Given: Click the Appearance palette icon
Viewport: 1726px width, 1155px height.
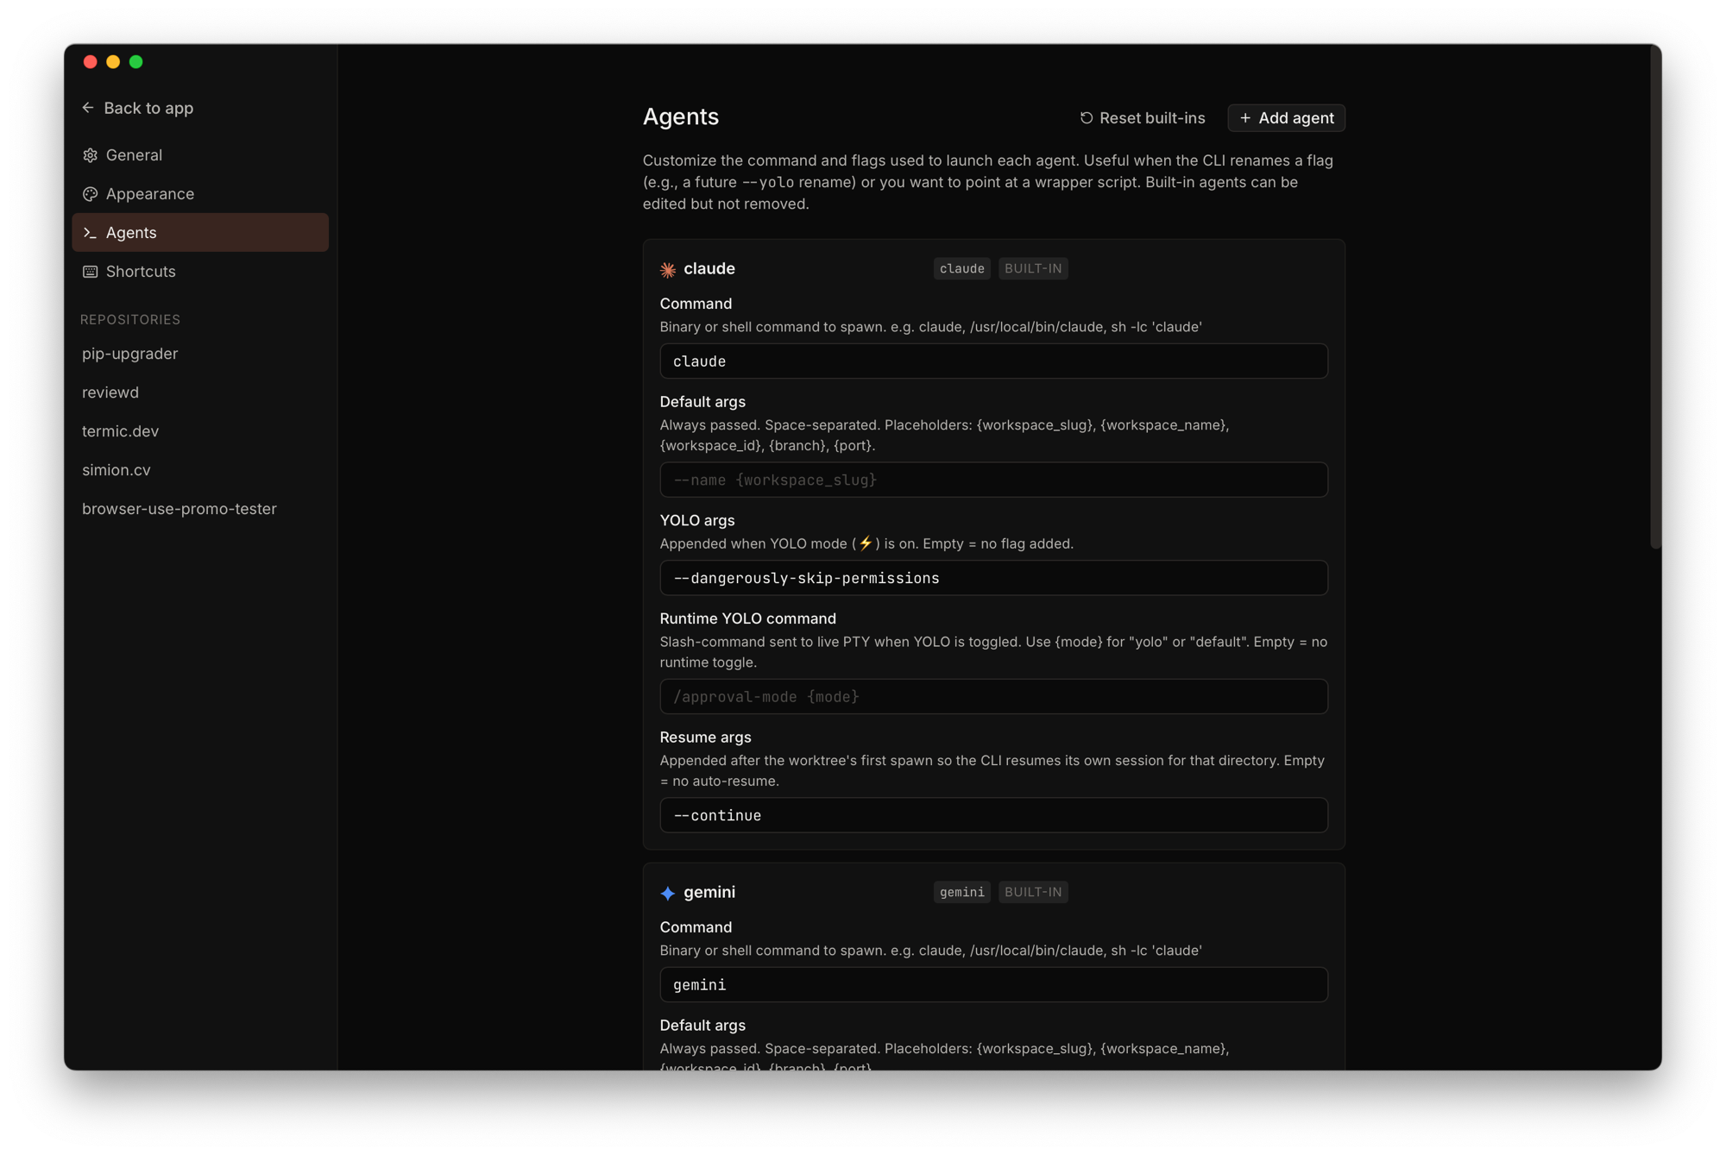Looking at the screenshot, I should 91,194.
